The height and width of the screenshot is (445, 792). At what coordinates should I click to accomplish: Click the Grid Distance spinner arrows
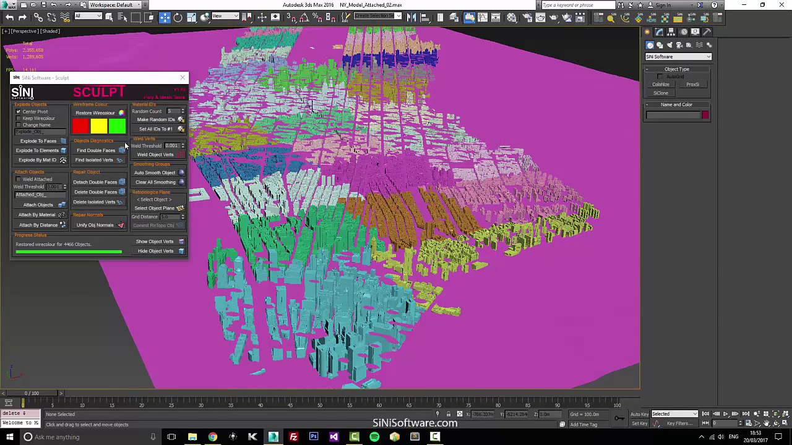pos(183,217)
